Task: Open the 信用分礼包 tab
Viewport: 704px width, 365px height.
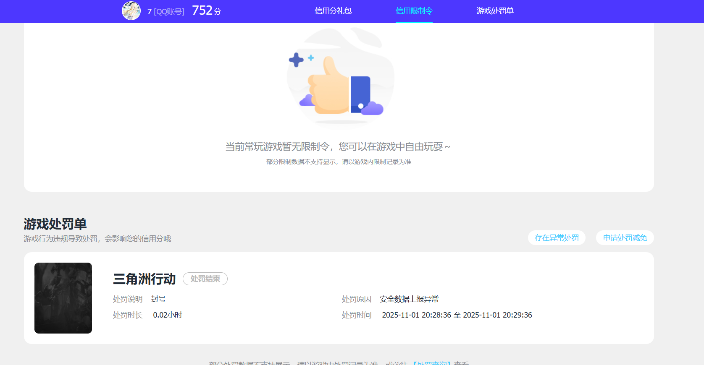Action: pyautogui.click(x=333, y=11)
